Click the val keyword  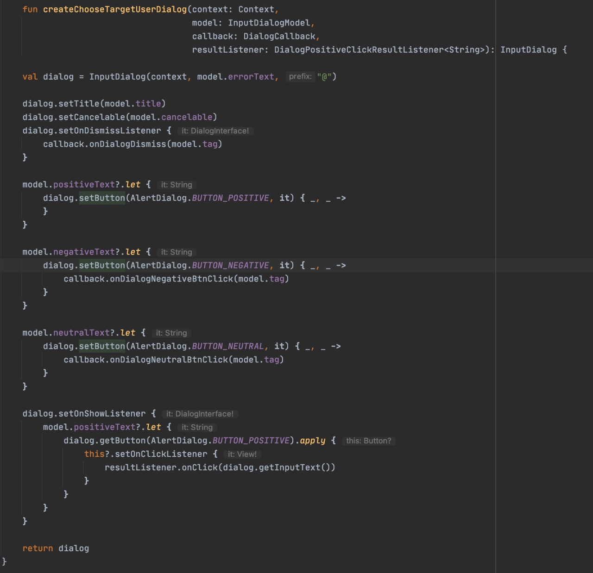[30, 77]
